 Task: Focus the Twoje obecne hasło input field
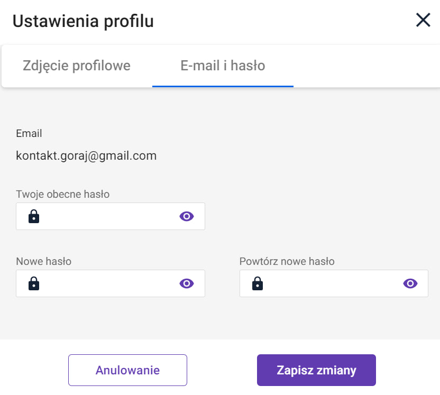pos(111,216)
